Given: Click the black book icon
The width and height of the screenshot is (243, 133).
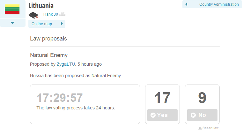Looking at the screenshot, I should (33, 15).
